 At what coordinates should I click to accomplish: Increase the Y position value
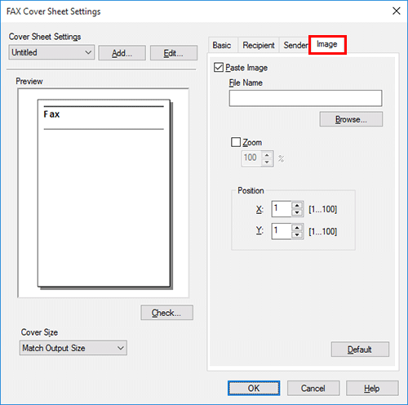[x=297, y=228]
